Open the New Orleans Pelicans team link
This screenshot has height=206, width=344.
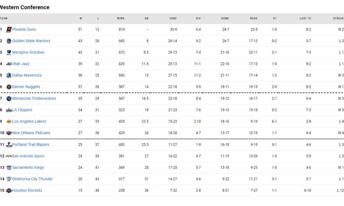31,133
